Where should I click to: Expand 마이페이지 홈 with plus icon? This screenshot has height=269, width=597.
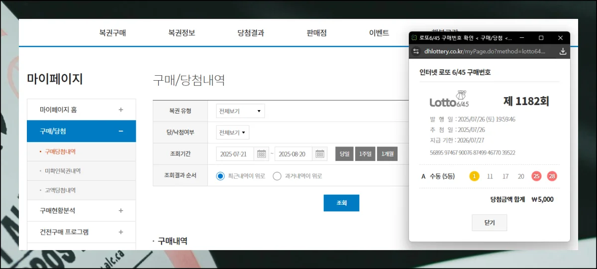[121, 110]
